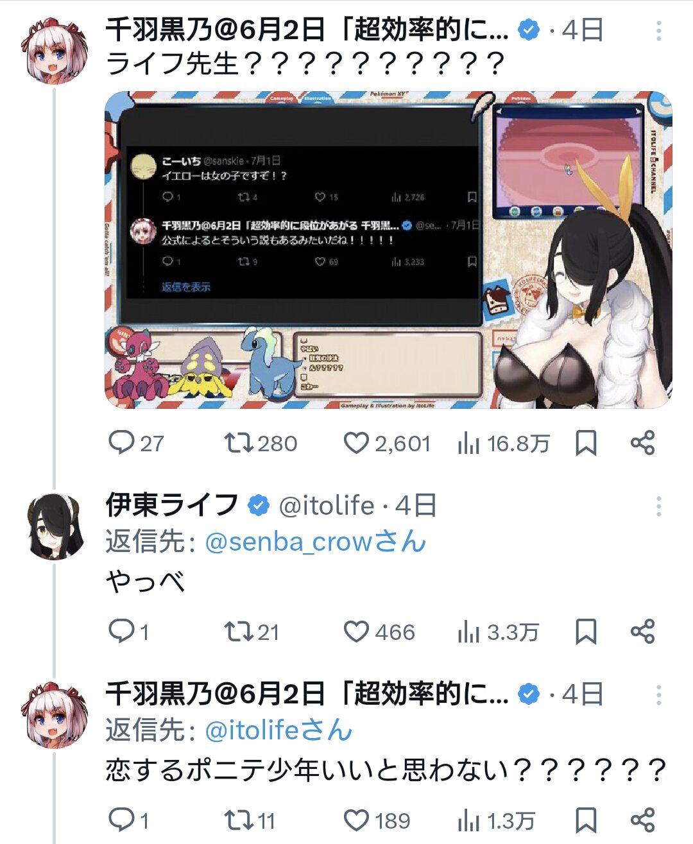
Task: Open the @itolife mention link in bottom reply
Action: click(278, 730)
